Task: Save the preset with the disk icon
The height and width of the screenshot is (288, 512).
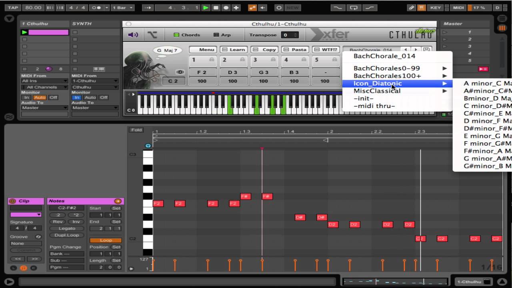Action: pyautogui.click(x=426, y=50)
